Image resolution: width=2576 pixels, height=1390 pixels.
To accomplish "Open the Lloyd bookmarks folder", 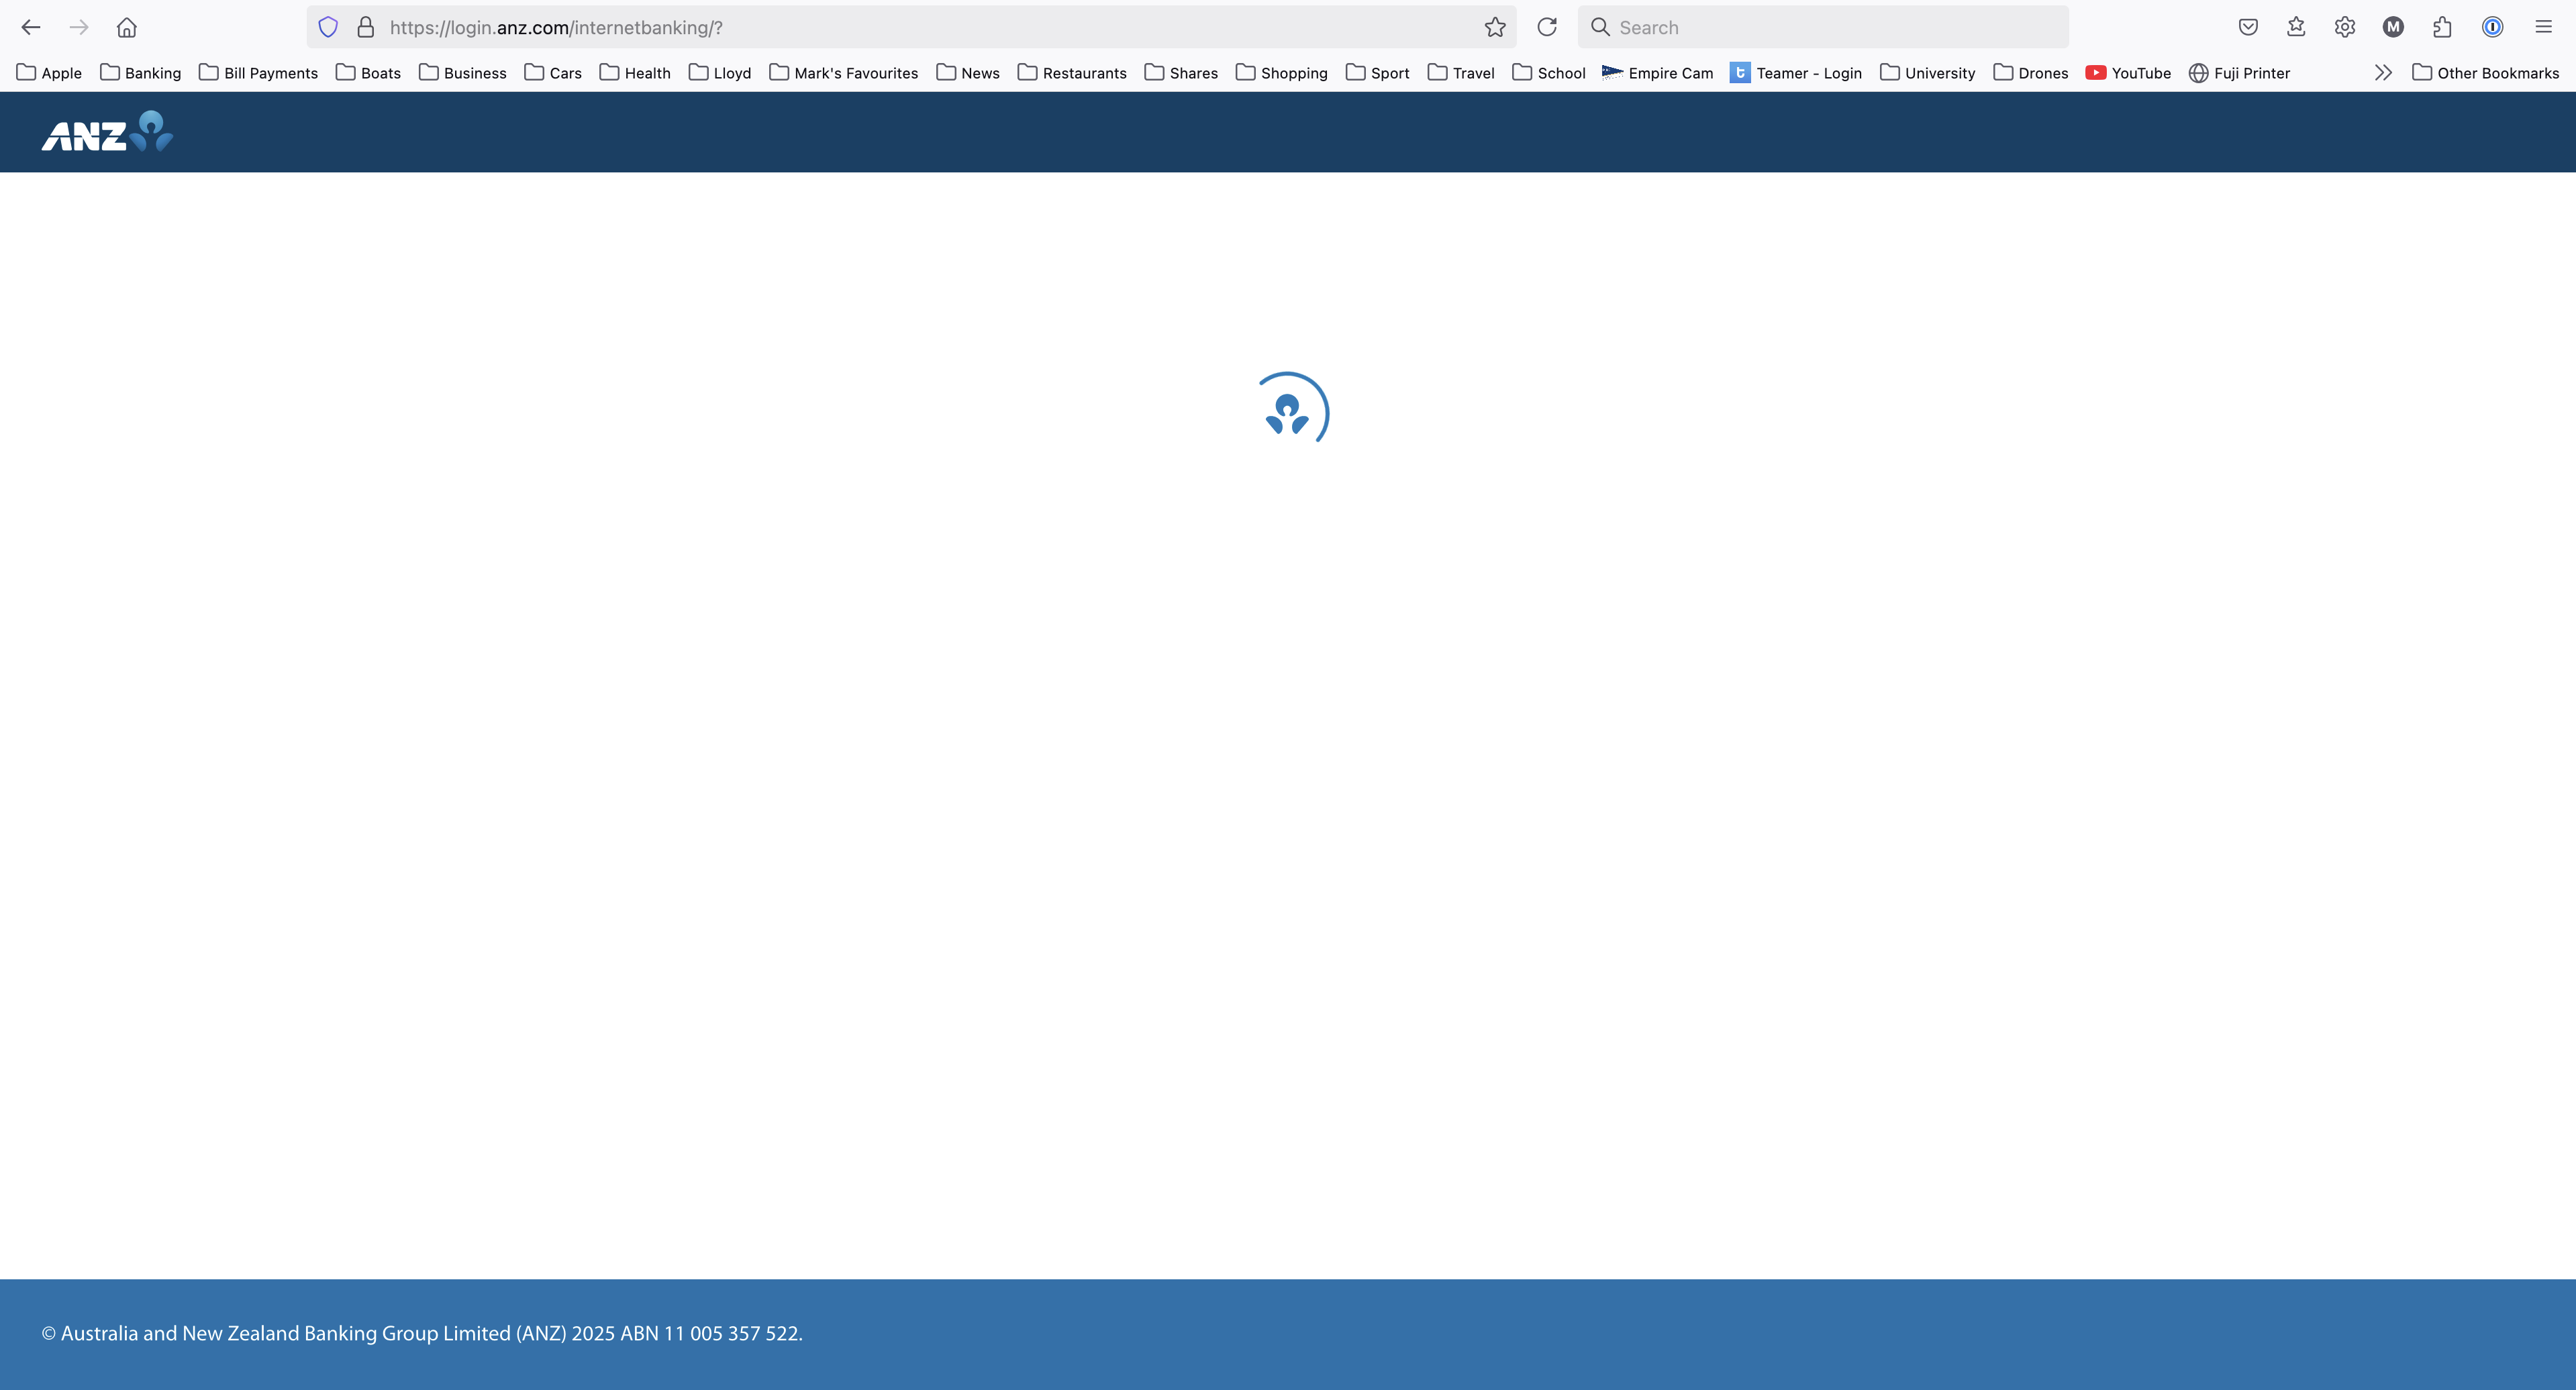I will coord(720,73).
